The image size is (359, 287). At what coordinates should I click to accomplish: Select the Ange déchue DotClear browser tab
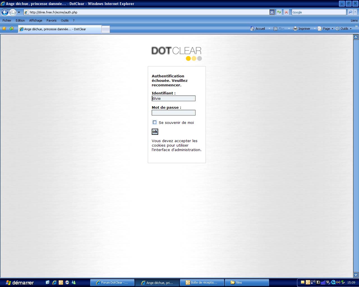coord(60,29)
